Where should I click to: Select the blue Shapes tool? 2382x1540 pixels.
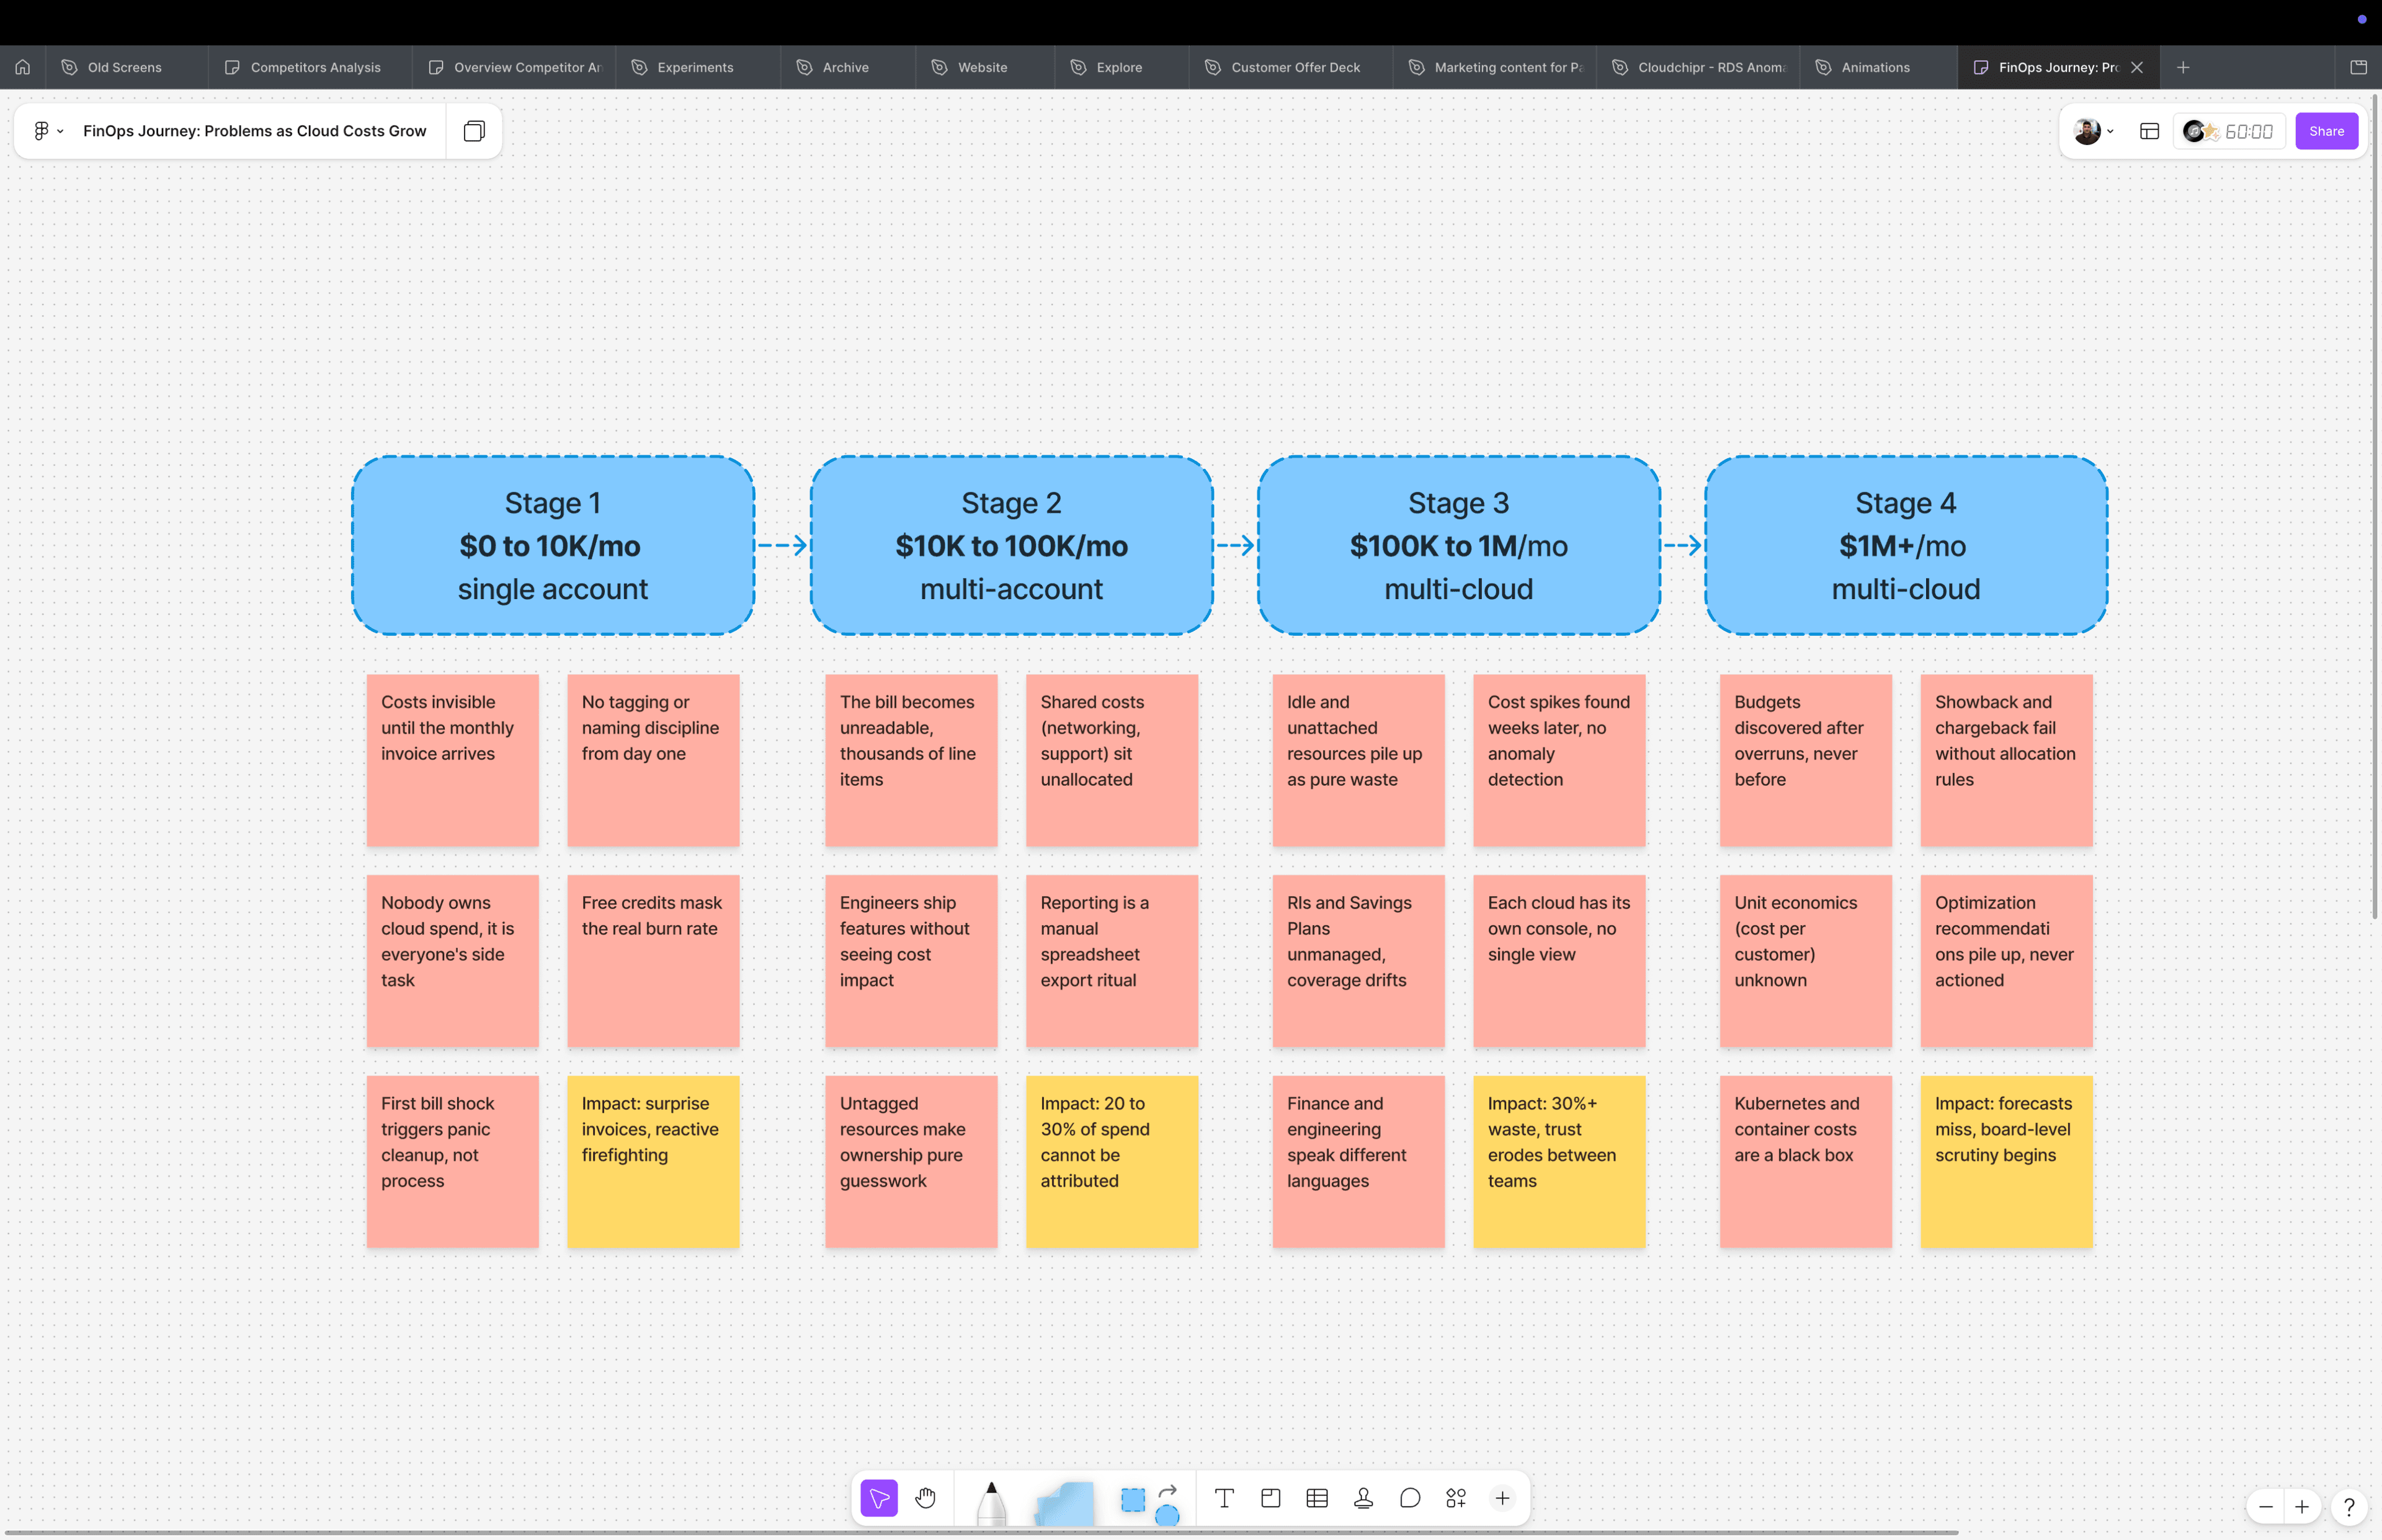coord(1133,1500)
